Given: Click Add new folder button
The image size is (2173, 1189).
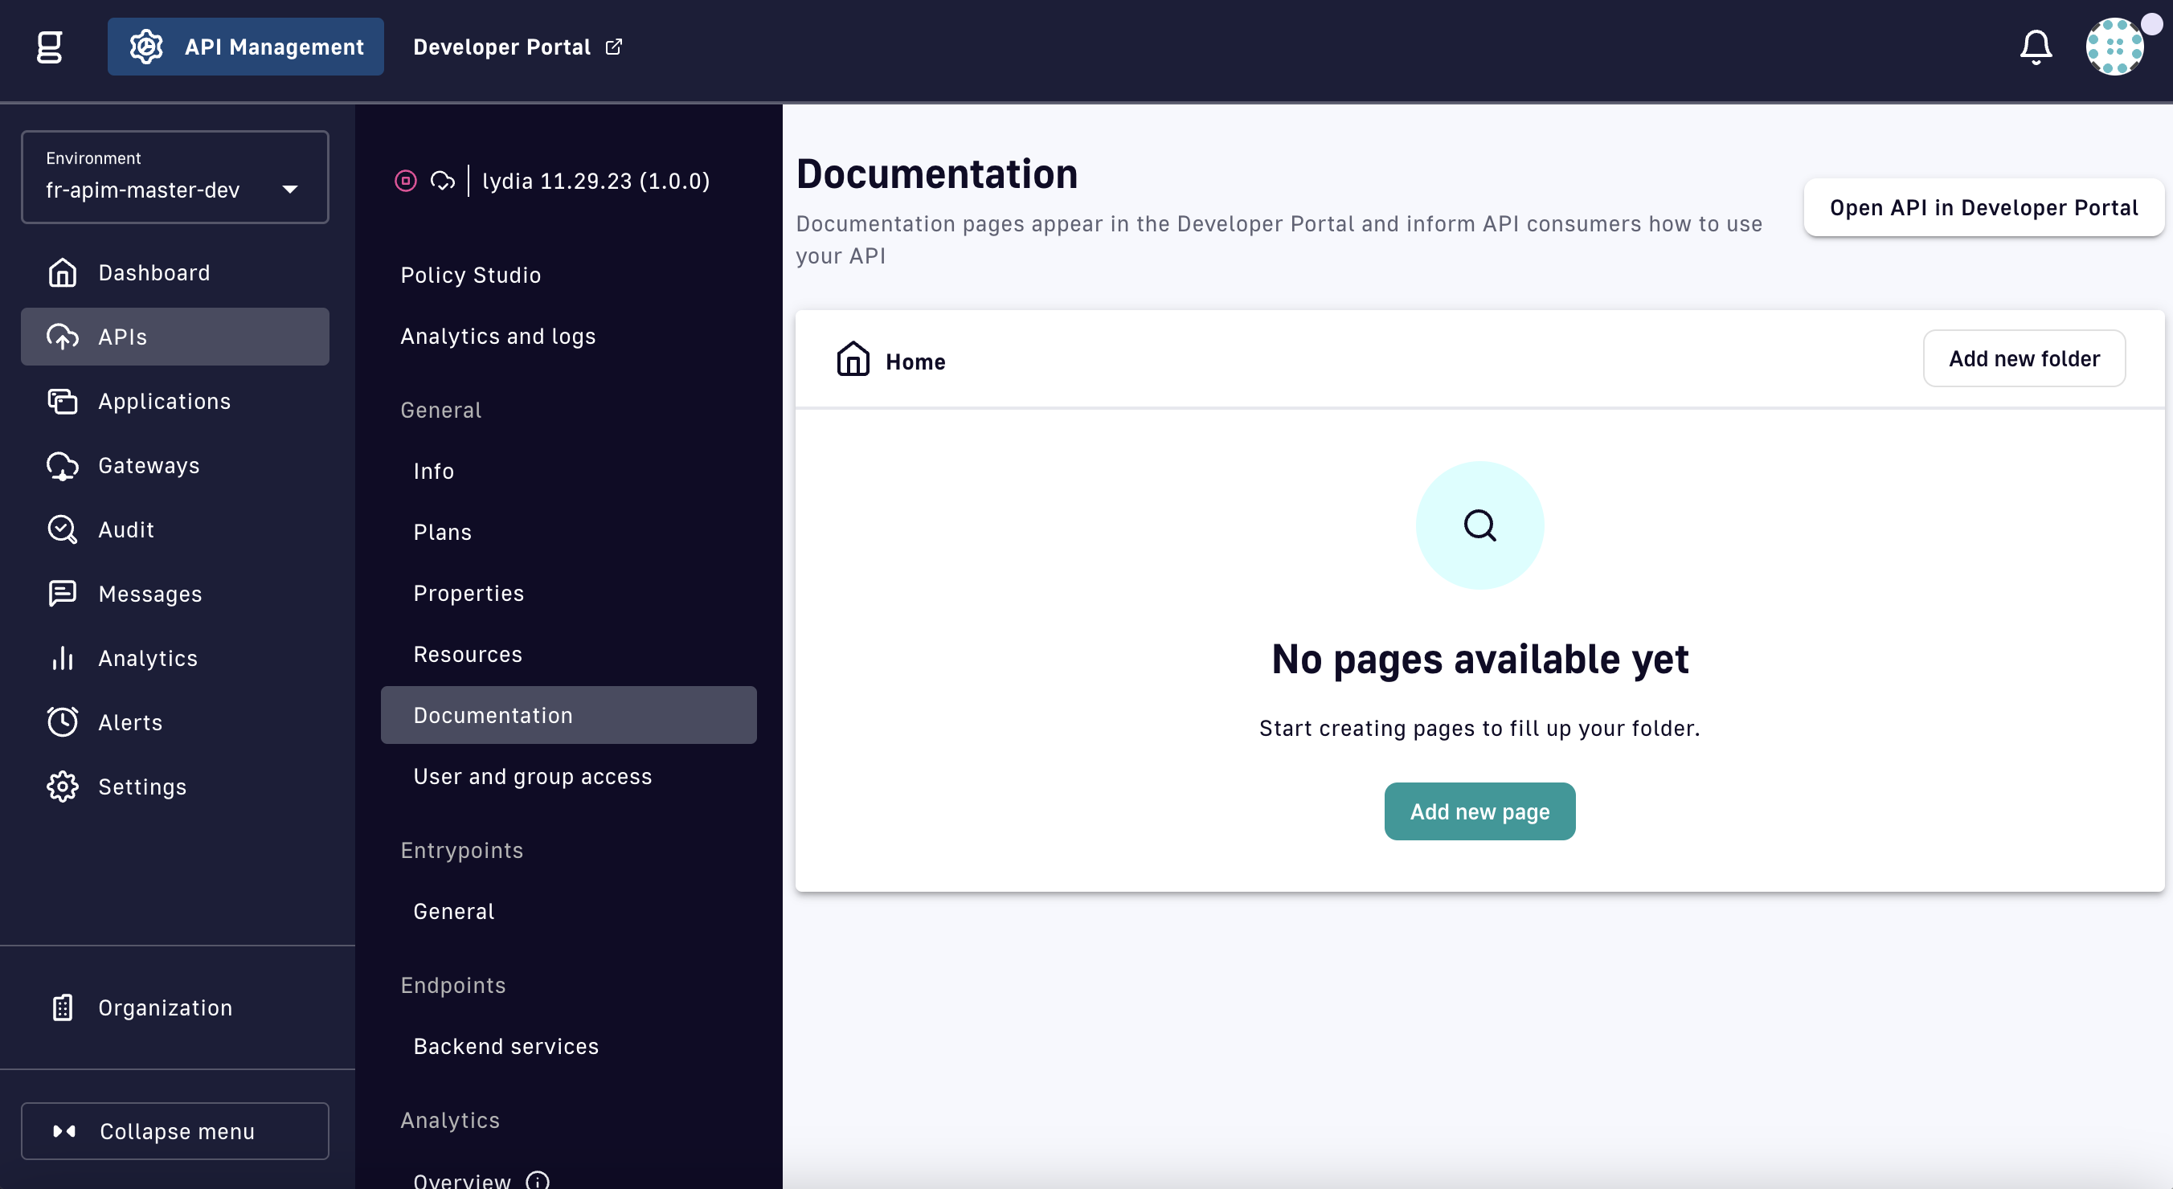Looking at the screenshot, I should point(2023,358).
